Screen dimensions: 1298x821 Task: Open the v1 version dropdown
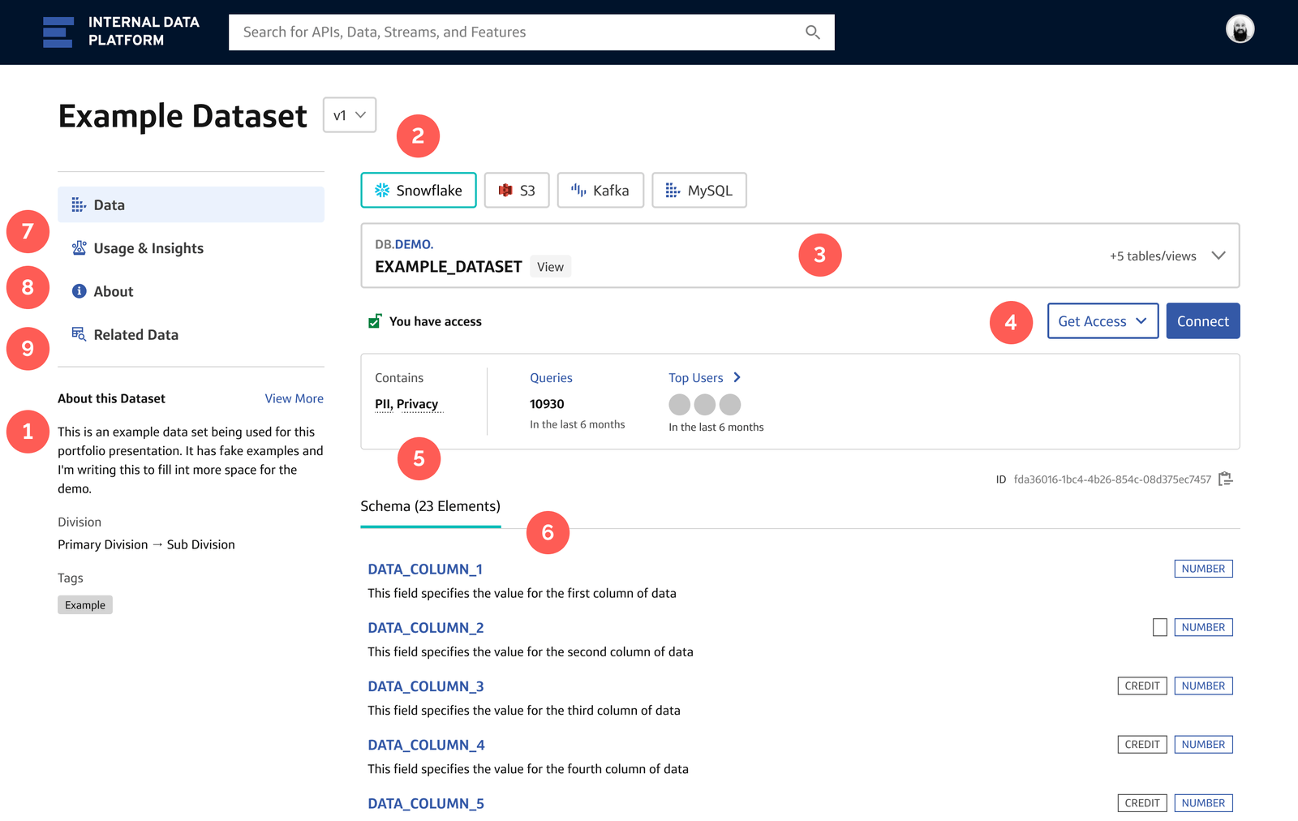pyautogui.click(x=350, y=115)
